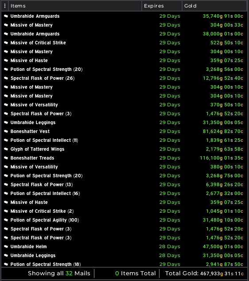Click mail icon for Umbrahide Armguards 35,740g row
The image size is (249, 281).
click(6, 16)
